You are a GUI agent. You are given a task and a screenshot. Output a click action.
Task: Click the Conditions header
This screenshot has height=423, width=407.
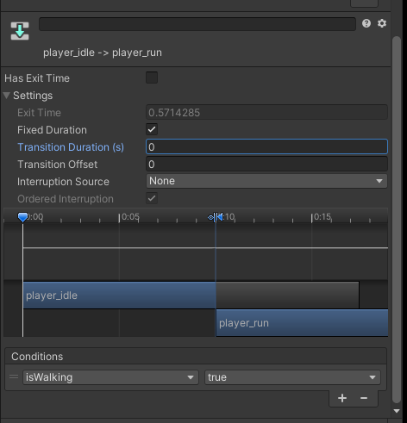pyautogui.click(x=37, y=357)
